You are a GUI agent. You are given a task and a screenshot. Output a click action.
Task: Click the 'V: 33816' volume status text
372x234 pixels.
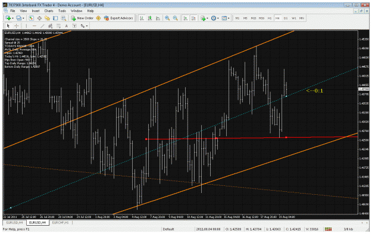point(312,229)
